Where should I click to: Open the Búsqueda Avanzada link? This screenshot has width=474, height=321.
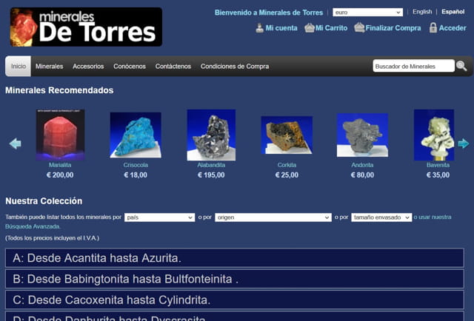tap(31, 226)
